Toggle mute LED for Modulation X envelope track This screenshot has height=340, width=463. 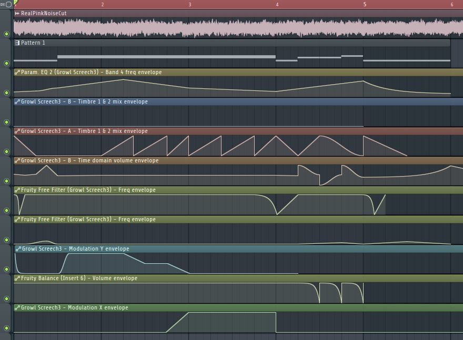[x=6, y=328]
